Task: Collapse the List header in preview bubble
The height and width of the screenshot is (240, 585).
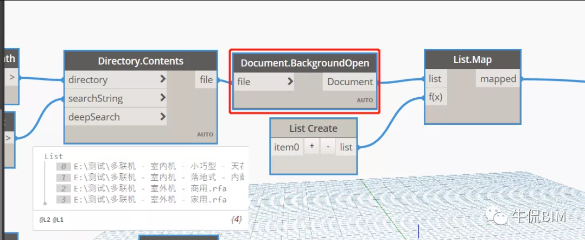Action: [x=54, y=156]
